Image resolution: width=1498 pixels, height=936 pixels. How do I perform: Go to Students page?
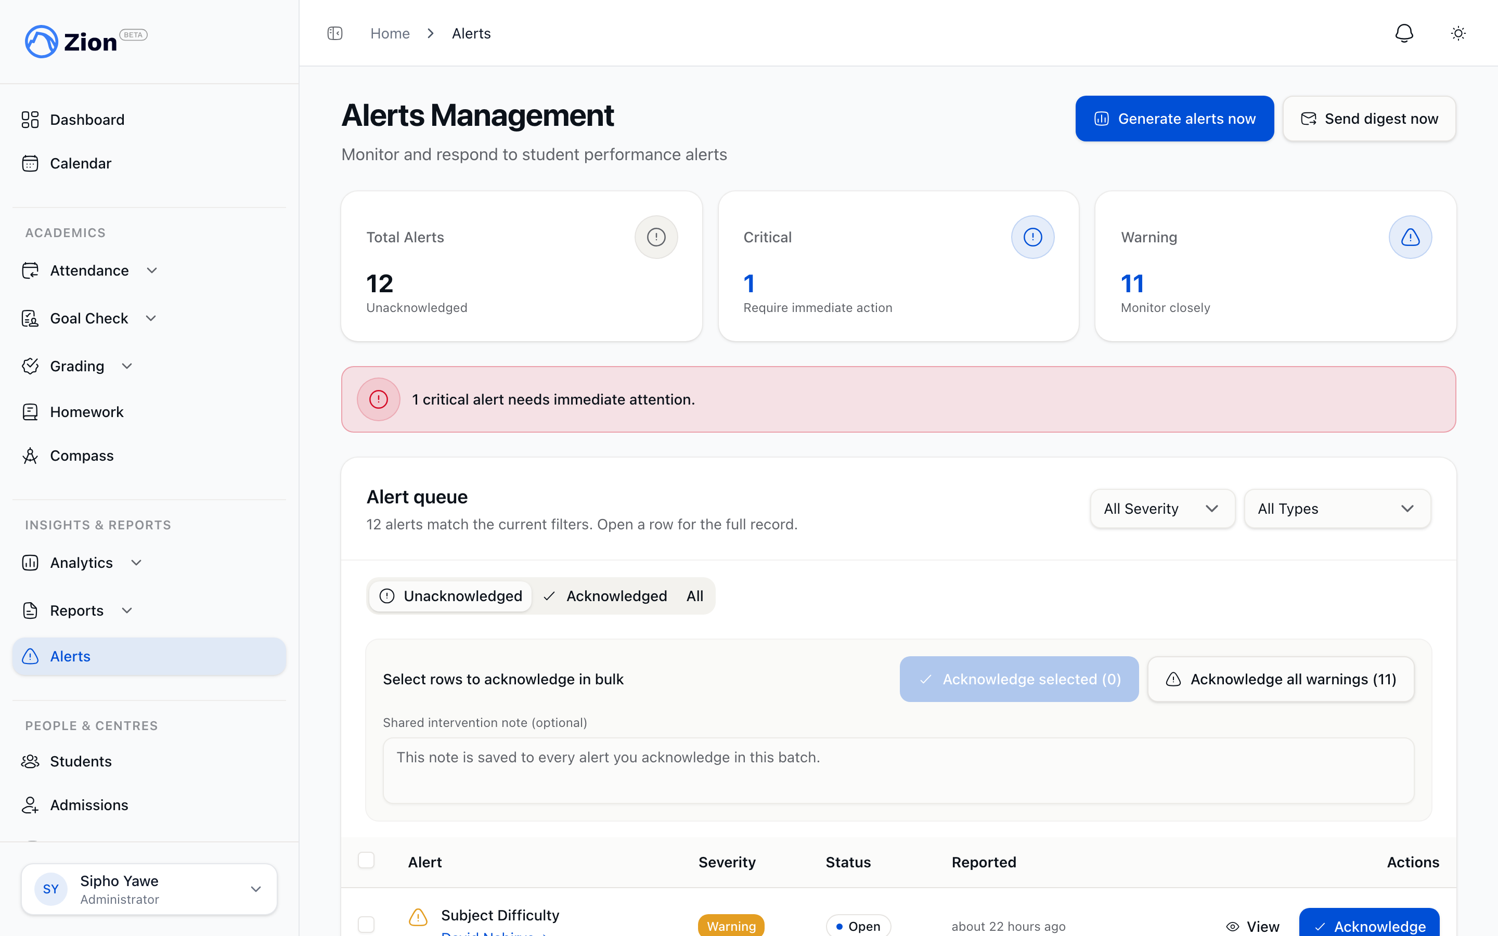pyautogui.click(x=149, y=761)
